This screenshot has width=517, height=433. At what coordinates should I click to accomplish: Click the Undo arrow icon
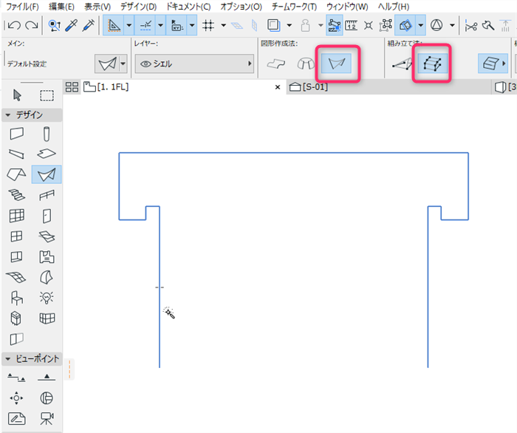point(14,25)
